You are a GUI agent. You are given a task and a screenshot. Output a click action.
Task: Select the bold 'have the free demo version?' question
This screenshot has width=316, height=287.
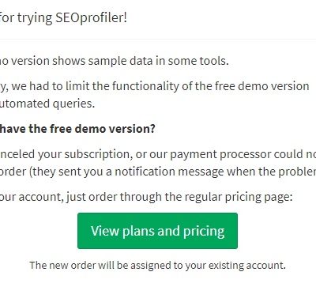tap(77, 129)
